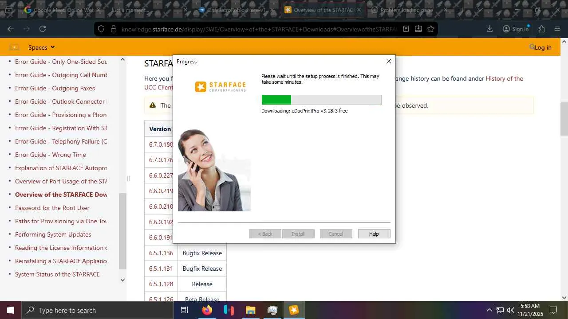Close the Progress dialog with the X

(389, 61)
